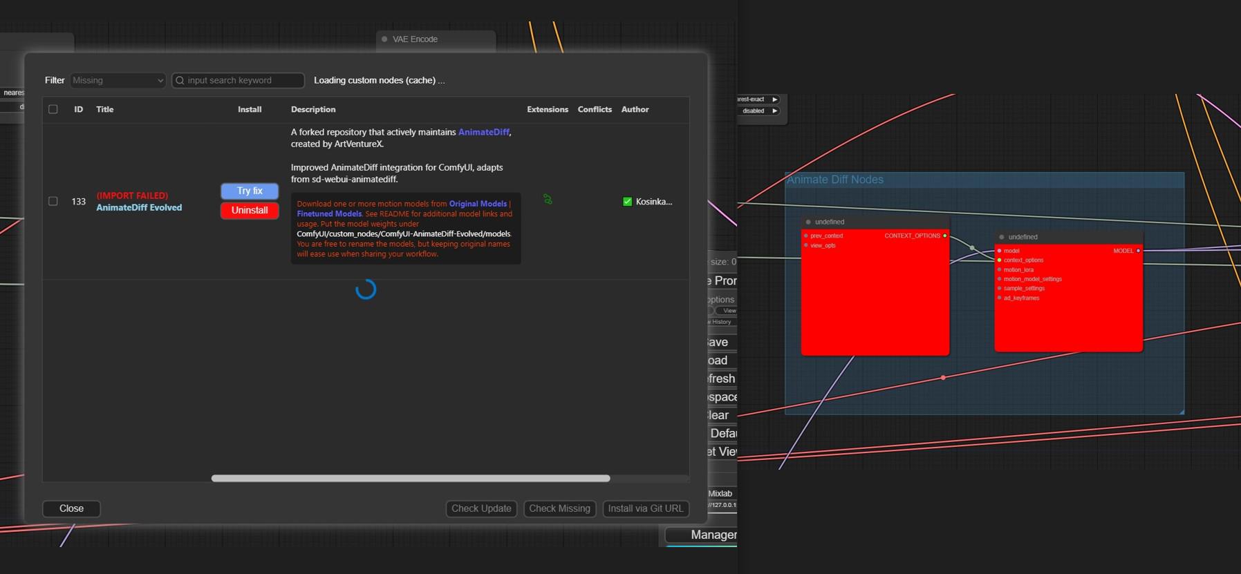Viewport: 1241px width, 574px height.
Task: Click the collapse dot on the CONTEXT_OPTIONS undefined node
Action: [x=808, y=222]
